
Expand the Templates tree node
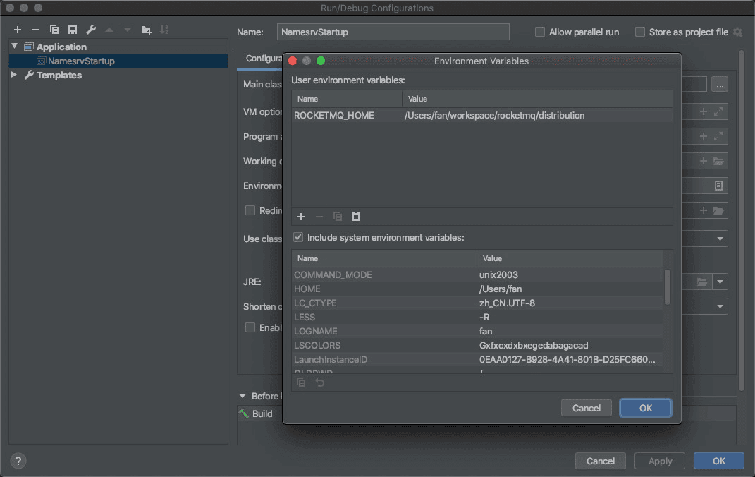pyautogui.click(x=14, y=75)
